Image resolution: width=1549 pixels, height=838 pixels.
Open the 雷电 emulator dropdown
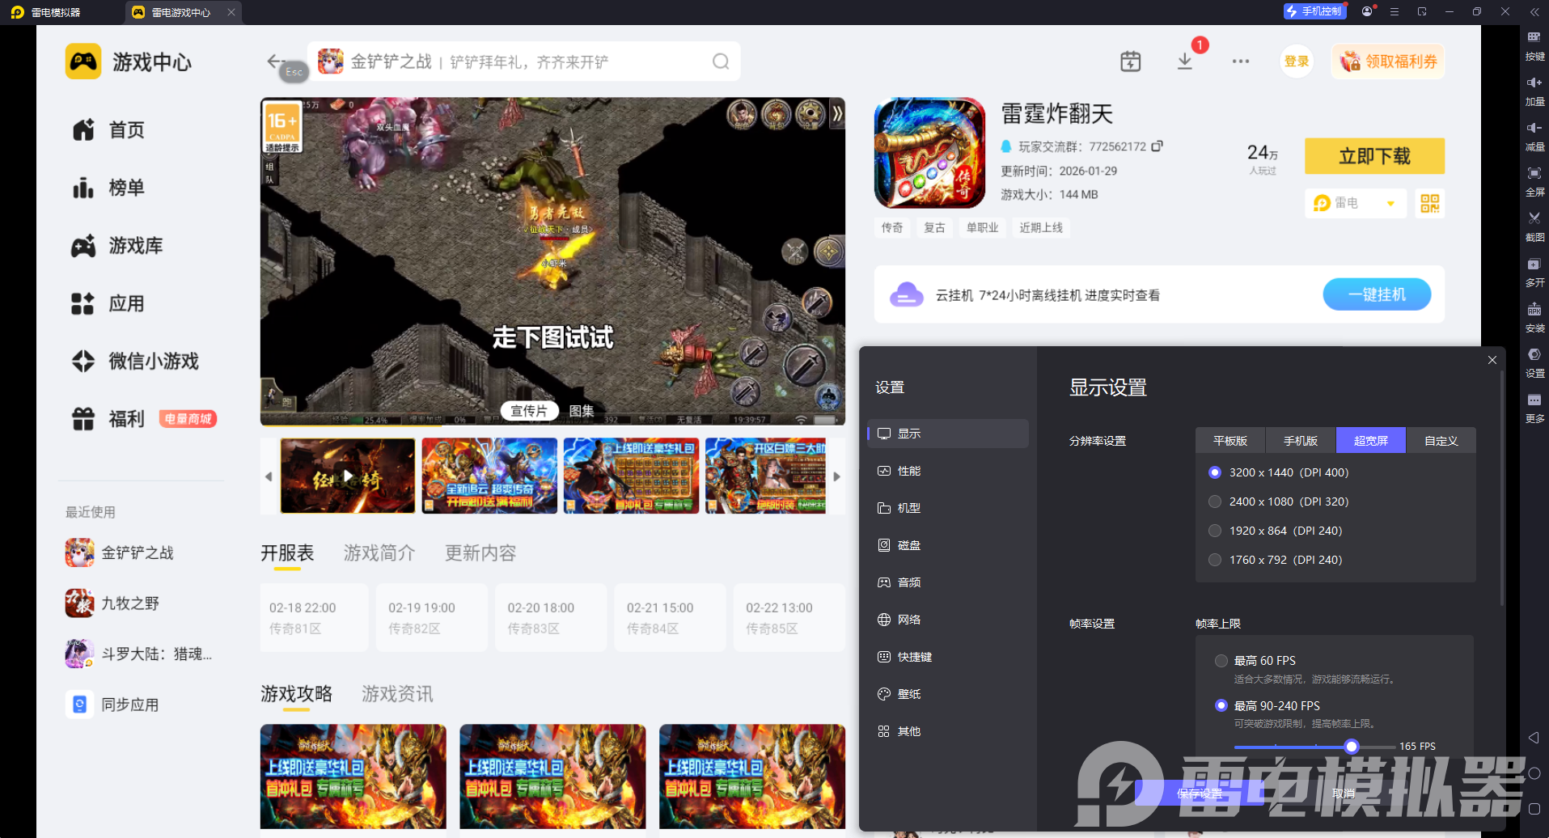coord(1356,203)
